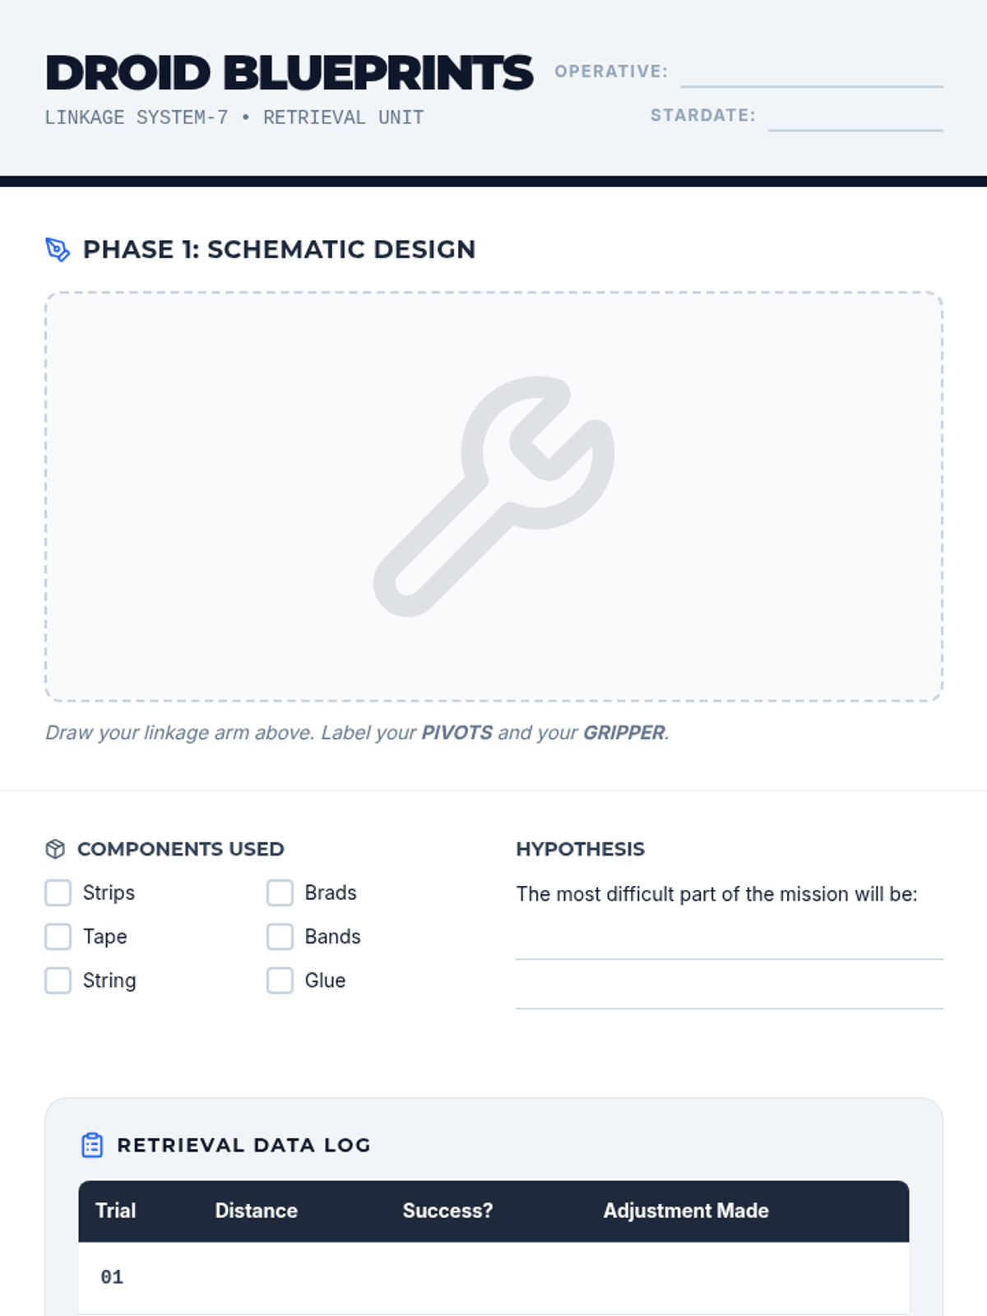Select trial 01 row in data log

(x=493, y=1277)
